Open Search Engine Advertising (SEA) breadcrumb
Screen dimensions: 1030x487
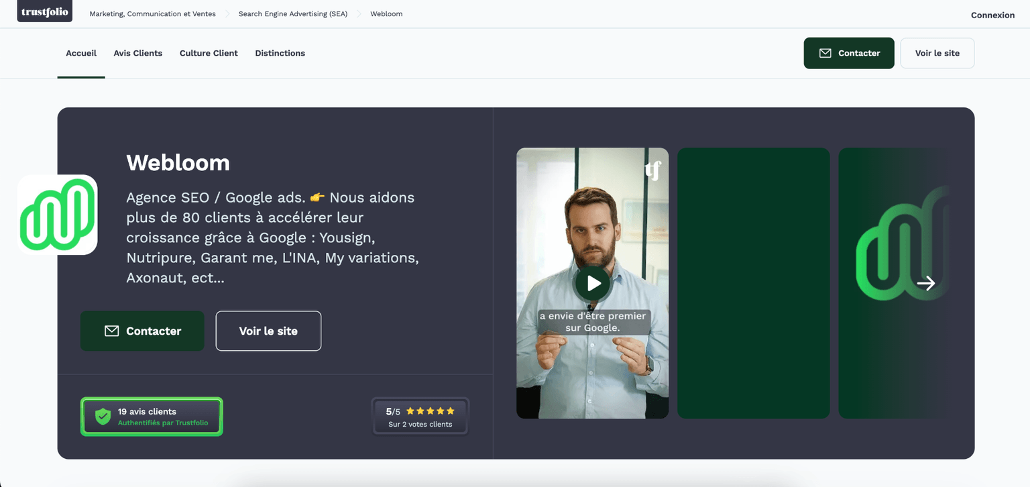point(293,13)
